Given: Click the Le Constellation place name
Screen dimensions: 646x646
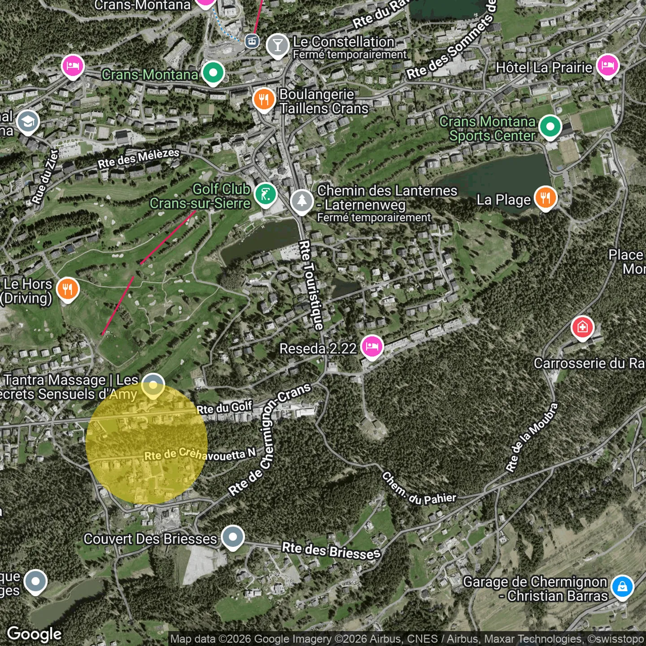Looking at the screenshot, I should tap(344, 42).
